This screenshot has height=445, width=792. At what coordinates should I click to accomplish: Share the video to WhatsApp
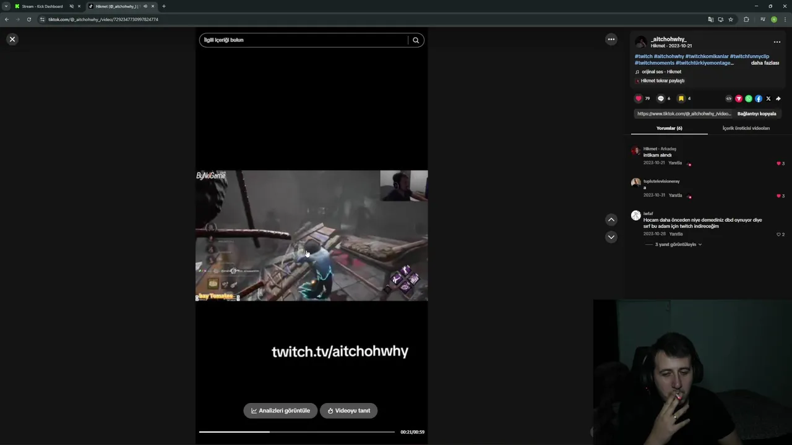(x=749, y=98)
